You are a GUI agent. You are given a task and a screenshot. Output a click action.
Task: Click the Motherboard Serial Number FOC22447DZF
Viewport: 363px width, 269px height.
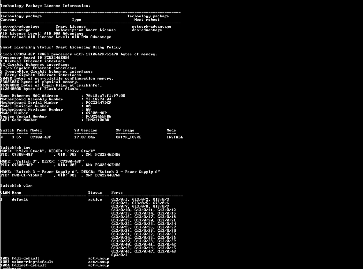pos(99,103)
